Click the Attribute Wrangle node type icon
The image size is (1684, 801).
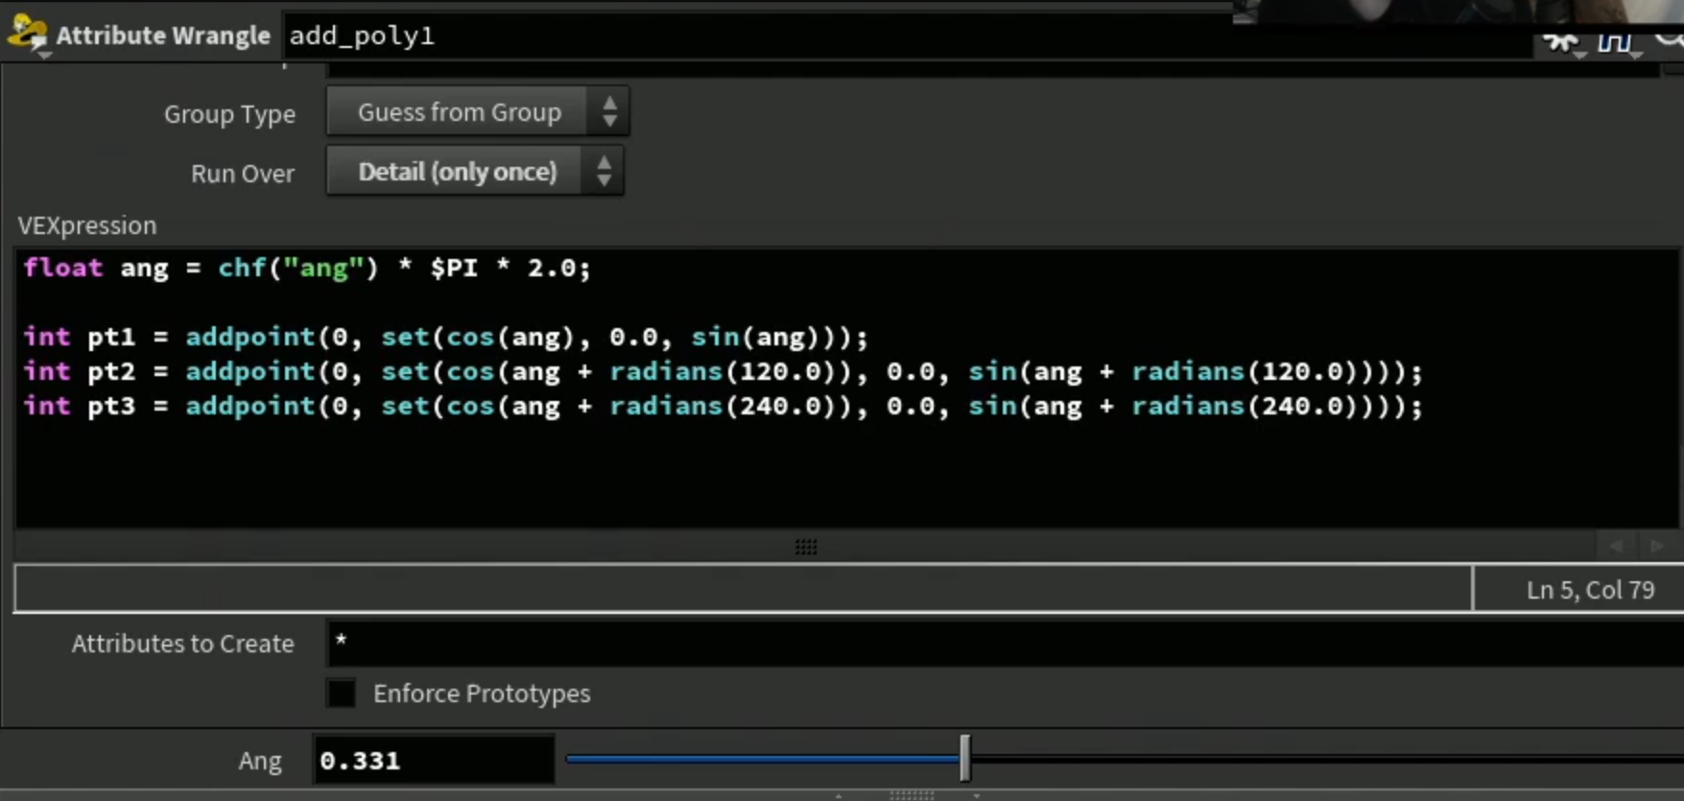tap(27, 35)
